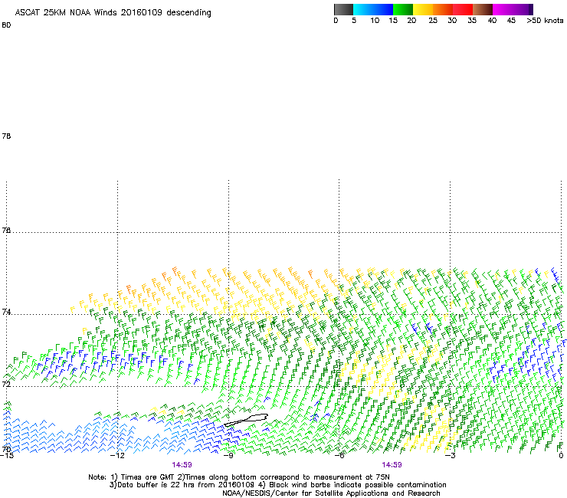Select the orange 25-30 knots legend swatch
This screenshot has height=498, width=567.
(x=443, y=9)
